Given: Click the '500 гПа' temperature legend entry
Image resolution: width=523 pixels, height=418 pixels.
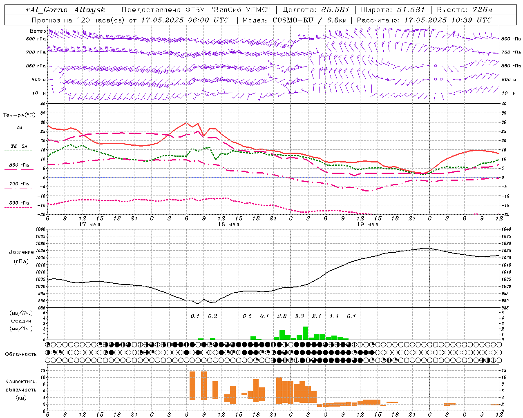Looking at the screenshot, I should click(19, 203).
